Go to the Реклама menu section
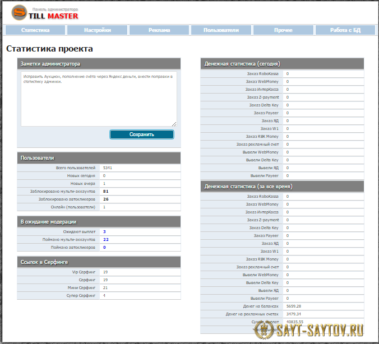Viewport: 379px width, 344px height. coord(159,30)
